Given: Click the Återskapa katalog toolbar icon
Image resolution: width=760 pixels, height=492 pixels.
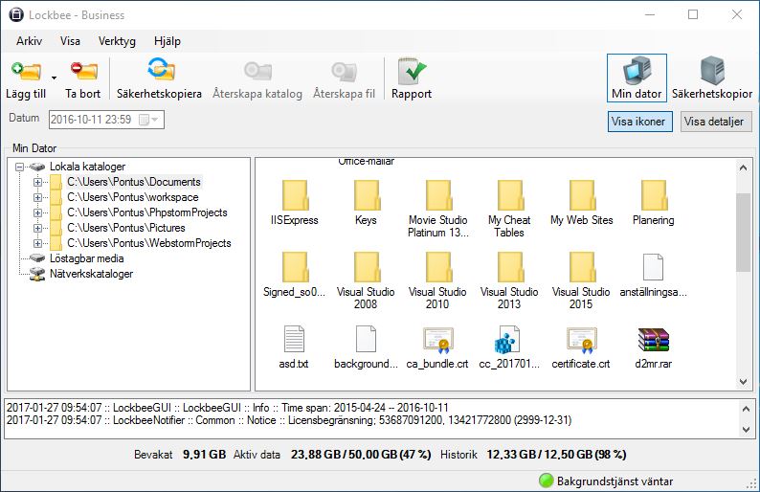Looking at the screenshot, I should (x=257, y=71).
